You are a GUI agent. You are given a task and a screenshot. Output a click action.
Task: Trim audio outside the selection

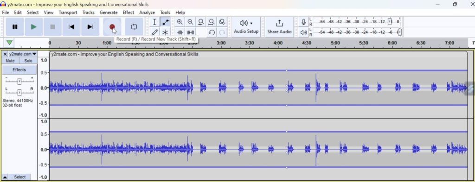pos(180,32)
